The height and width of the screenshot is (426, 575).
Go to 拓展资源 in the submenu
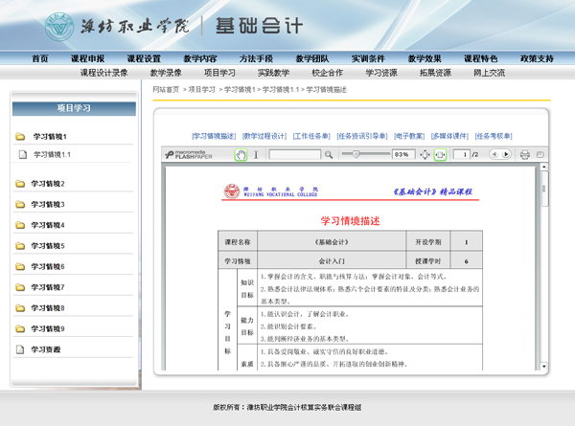coord(435,73)
